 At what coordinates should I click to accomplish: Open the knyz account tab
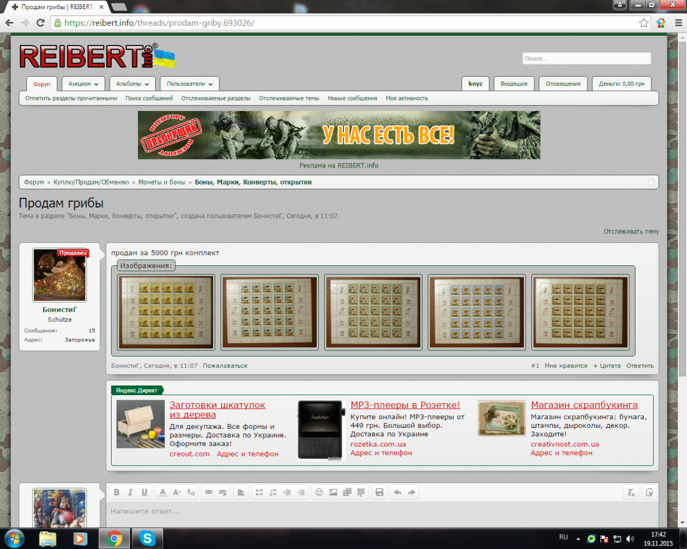pos(475,83)
